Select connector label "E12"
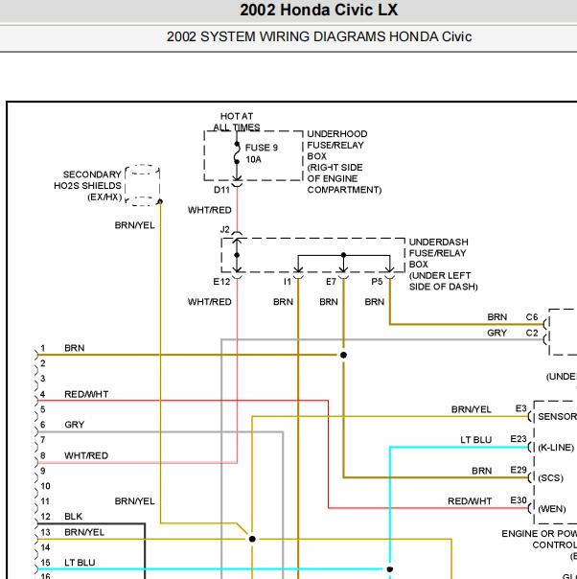This screenshot has height=579, width=577. [x=221, y=282]
